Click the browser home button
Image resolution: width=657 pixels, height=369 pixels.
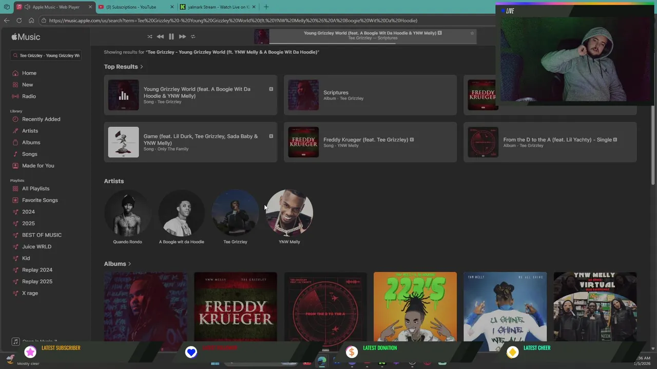(x=31, y=20)
